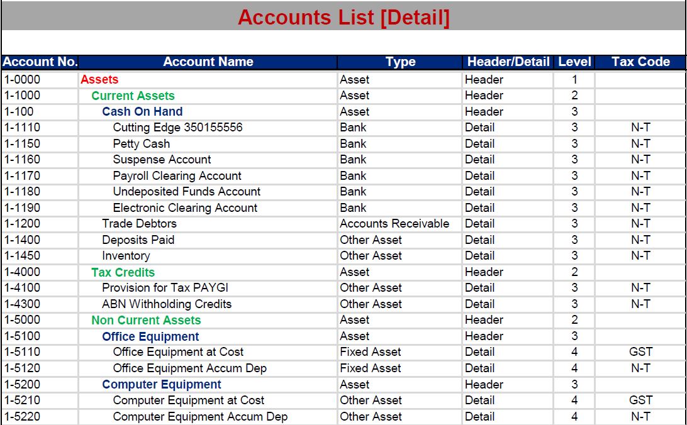Select account number 1-5220
This screenshot has height=425, width=687.
22,416
